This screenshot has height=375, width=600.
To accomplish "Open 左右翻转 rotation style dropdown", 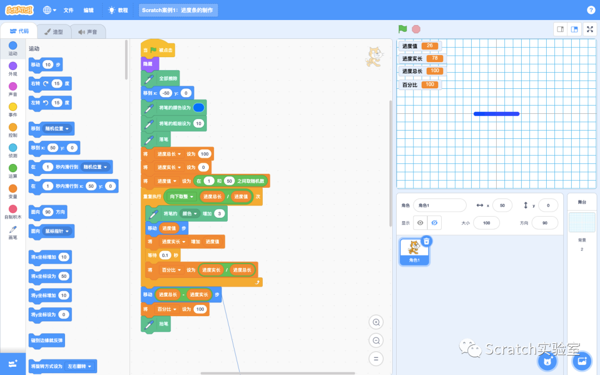I will tap(79, 366).
